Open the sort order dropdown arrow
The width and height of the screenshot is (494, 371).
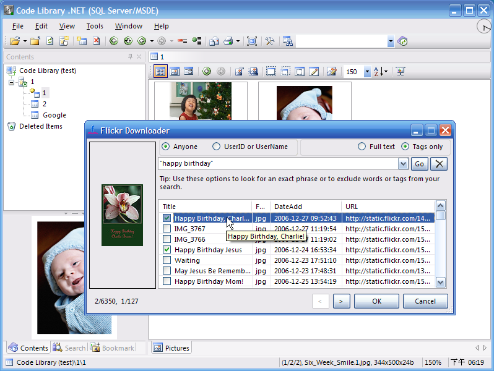386,72
